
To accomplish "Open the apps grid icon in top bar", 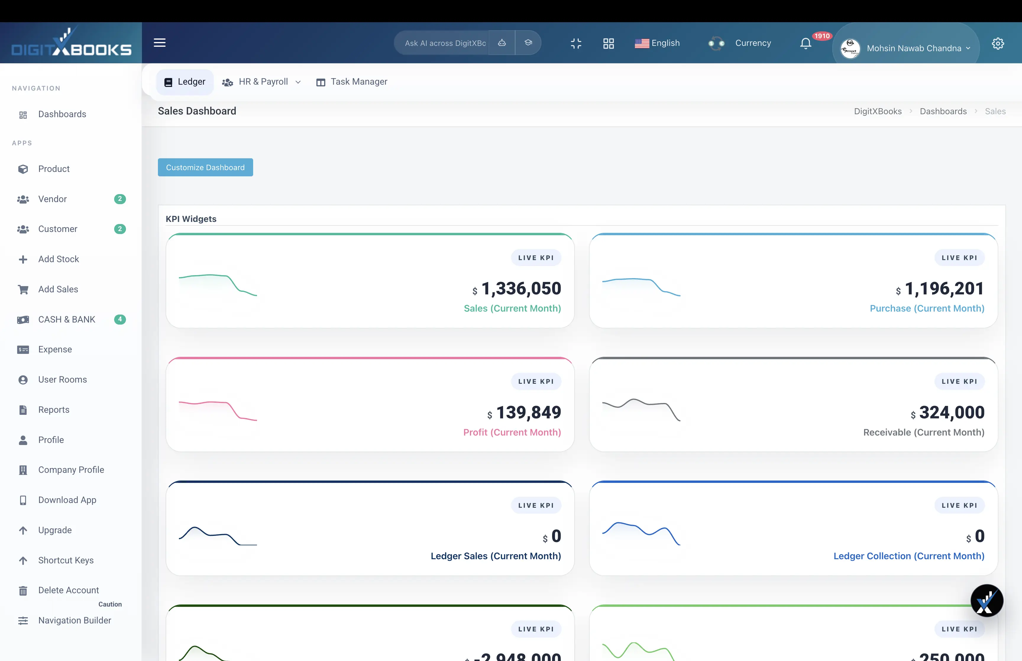I will pos(609,43).
